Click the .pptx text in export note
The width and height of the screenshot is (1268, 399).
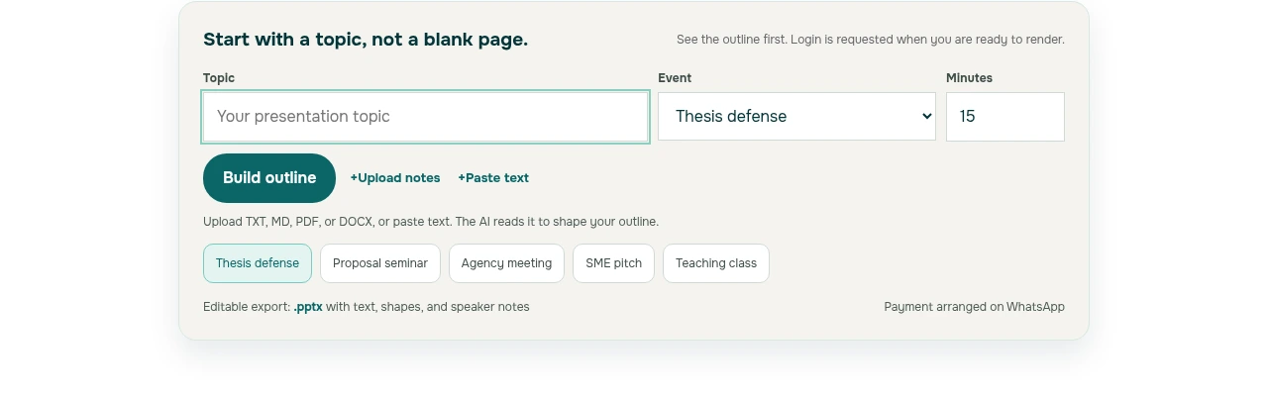click(x=308, y=307)
